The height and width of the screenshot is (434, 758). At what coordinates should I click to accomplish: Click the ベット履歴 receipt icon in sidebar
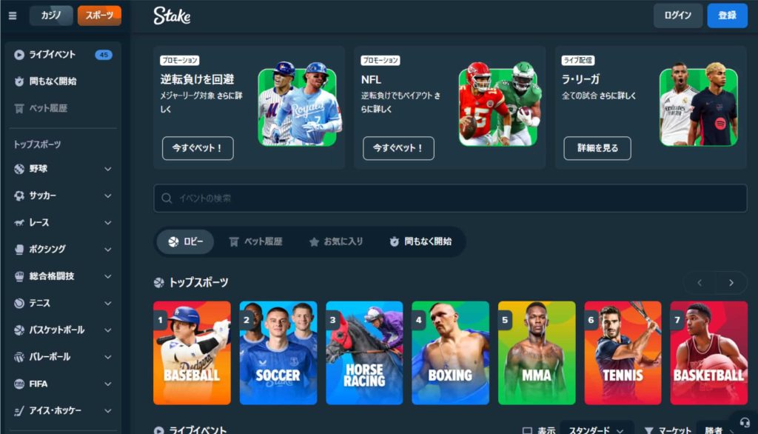(x=19, y=108)
